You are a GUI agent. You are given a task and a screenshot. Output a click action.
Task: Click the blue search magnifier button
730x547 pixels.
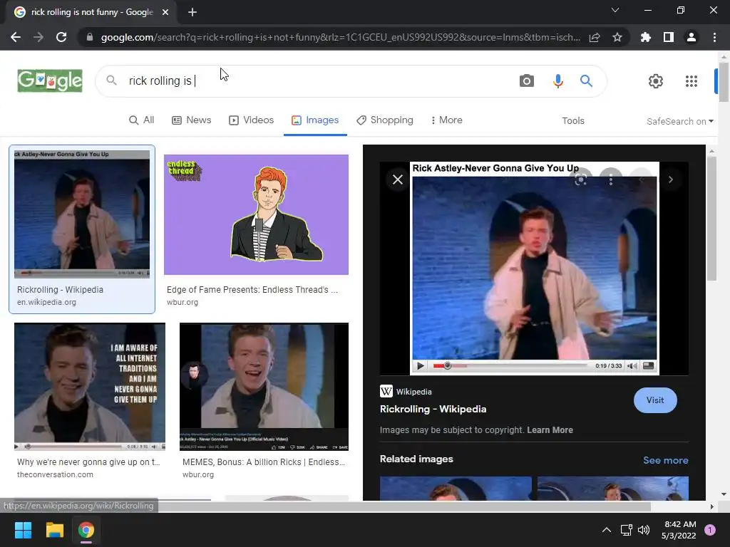tap(586, 81)
